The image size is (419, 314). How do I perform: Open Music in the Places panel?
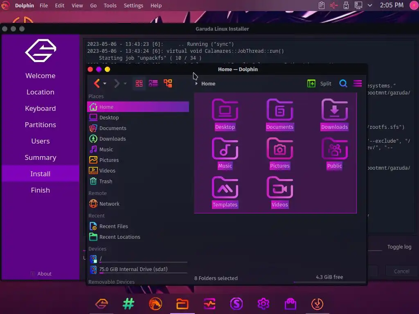138,150
